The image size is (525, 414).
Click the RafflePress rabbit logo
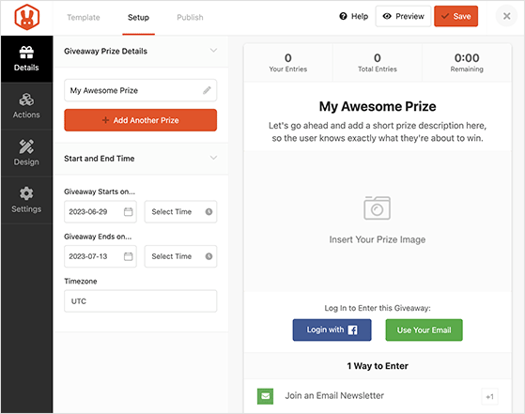coord(27,18)
